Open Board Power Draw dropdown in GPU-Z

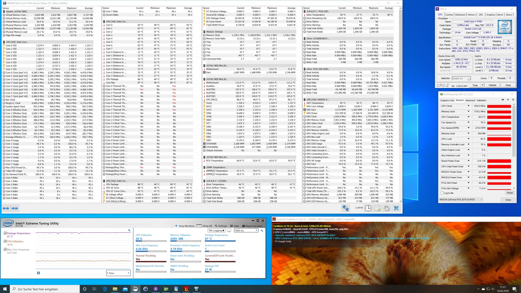[468, 161]
